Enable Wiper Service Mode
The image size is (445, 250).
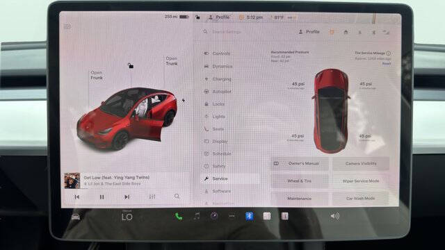pos(361,181)
